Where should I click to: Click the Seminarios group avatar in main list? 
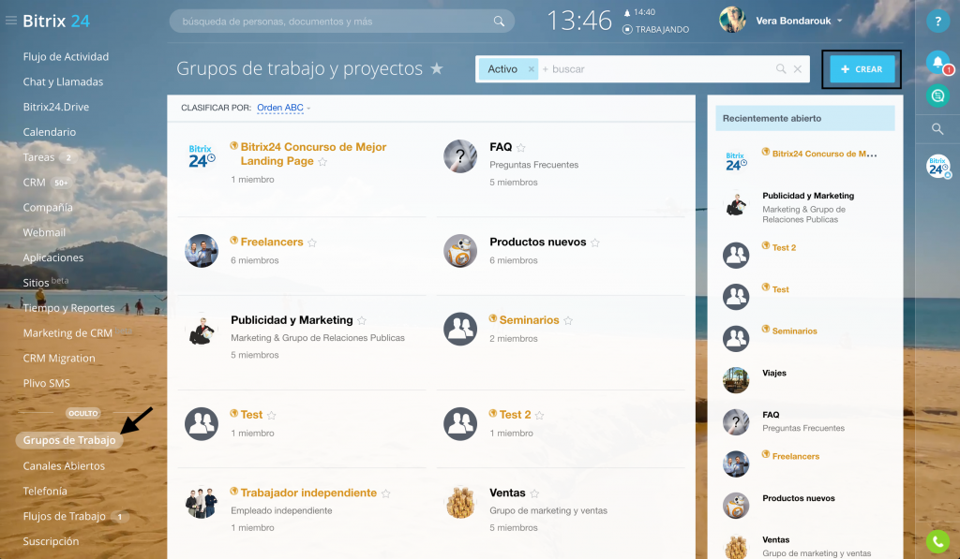click(x=460, y=329)
